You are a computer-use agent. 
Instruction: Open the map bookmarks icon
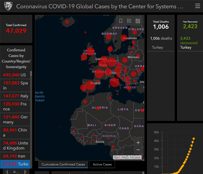tap(121, 21)
